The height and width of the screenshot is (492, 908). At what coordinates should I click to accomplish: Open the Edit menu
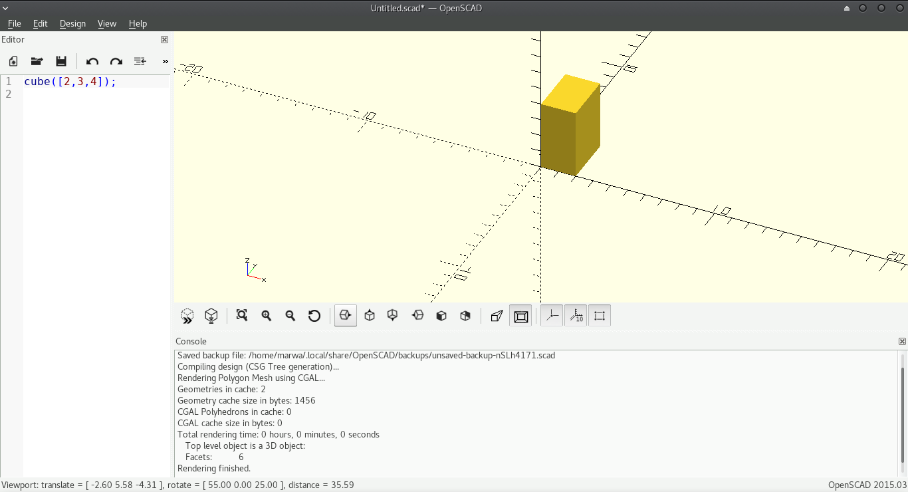pos(41,23)
